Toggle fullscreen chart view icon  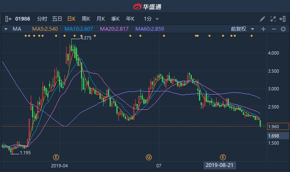(273, 19)
